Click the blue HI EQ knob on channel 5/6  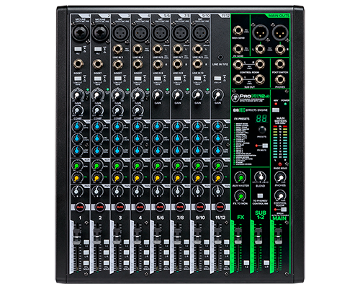[x=157, y=126]
